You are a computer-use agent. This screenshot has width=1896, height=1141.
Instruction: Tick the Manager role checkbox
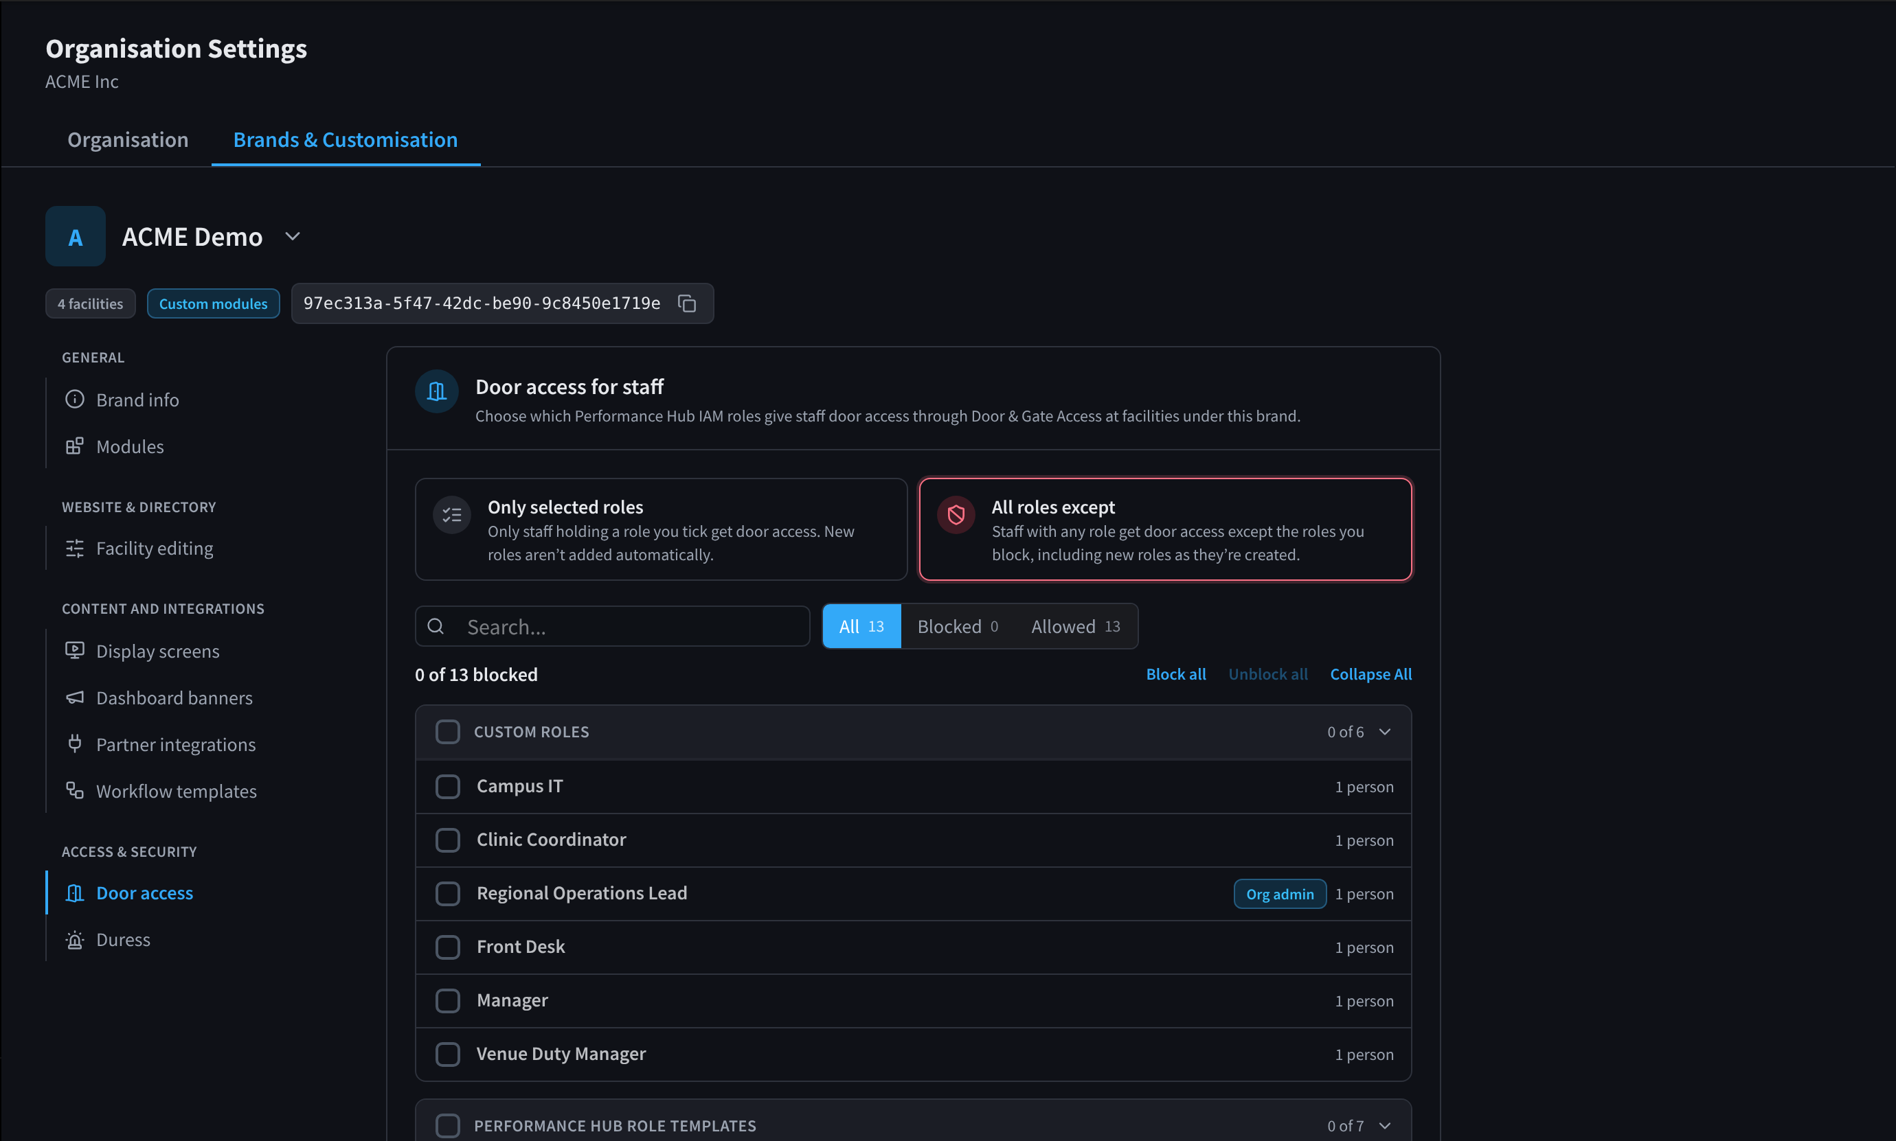pos(448,1000)
